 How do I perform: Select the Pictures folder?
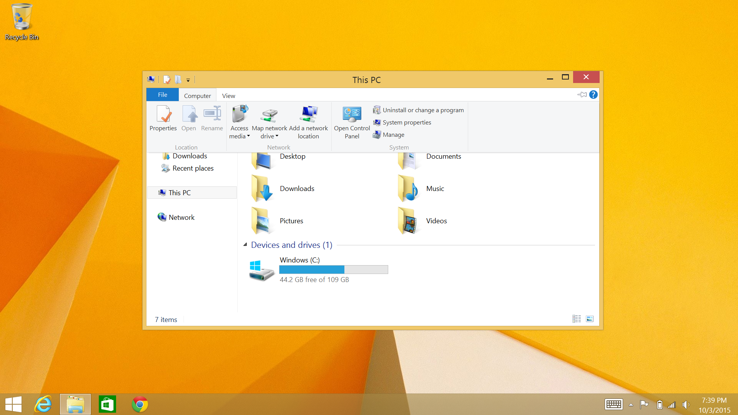point(278,221)
